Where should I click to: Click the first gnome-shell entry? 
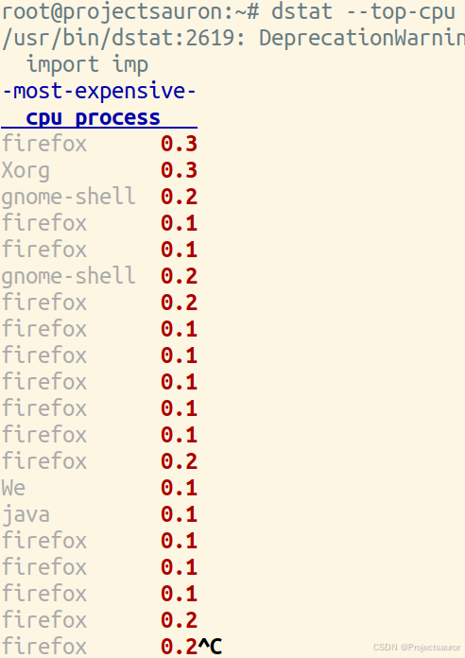coord(69,198)
